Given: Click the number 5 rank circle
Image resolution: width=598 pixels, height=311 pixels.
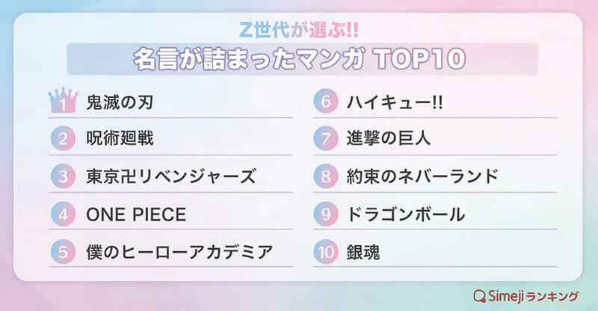Looking at the screenshot, I should coord(64,253).
